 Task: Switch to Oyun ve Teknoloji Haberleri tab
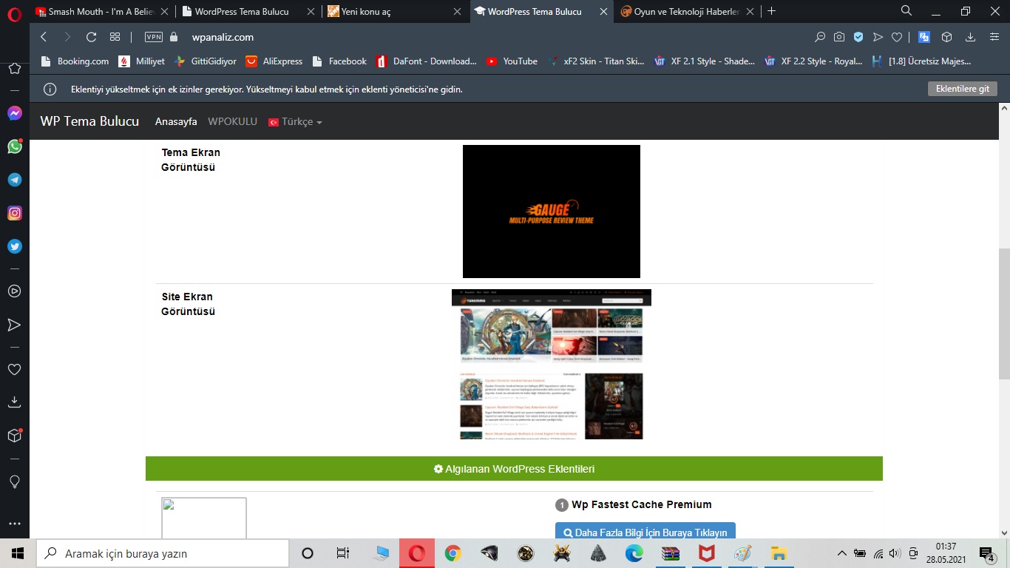point(687,12)
